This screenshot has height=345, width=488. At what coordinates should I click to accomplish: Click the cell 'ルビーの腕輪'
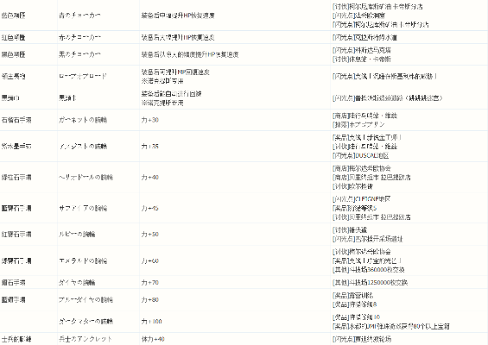click(77, 234)
